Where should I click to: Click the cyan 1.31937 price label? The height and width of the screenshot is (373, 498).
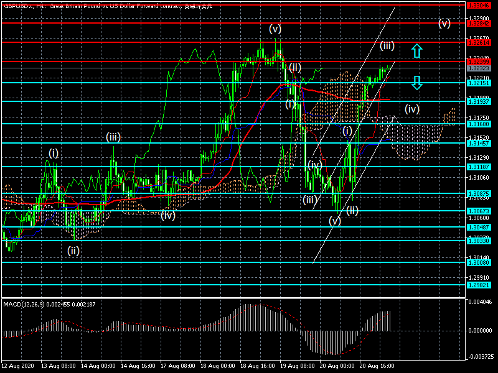[478, 101]
